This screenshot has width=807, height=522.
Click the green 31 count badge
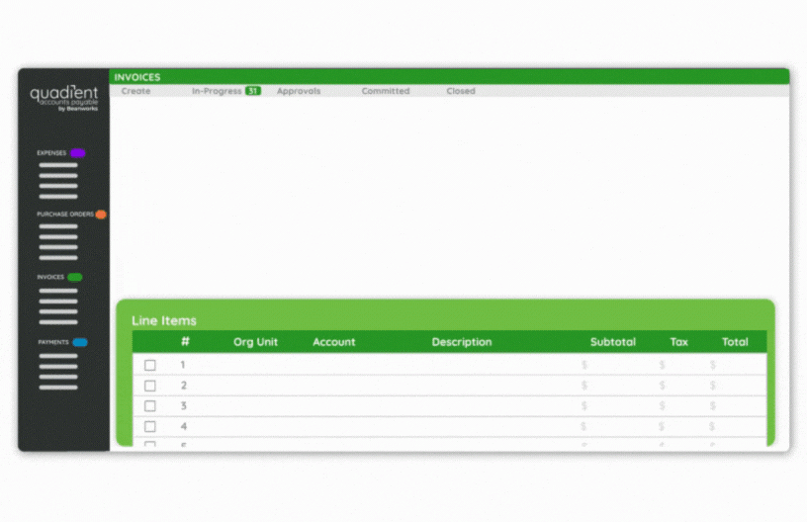253,91
